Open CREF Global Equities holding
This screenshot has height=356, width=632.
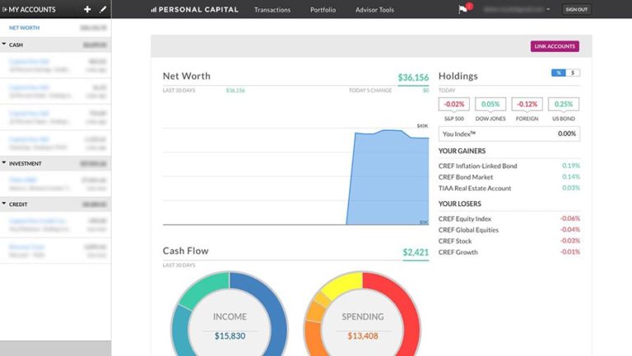pyautogui.click(x=468, y=230)
